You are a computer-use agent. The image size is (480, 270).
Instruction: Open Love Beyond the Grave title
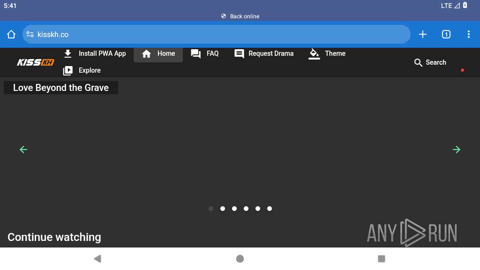(x=61, y=88)
